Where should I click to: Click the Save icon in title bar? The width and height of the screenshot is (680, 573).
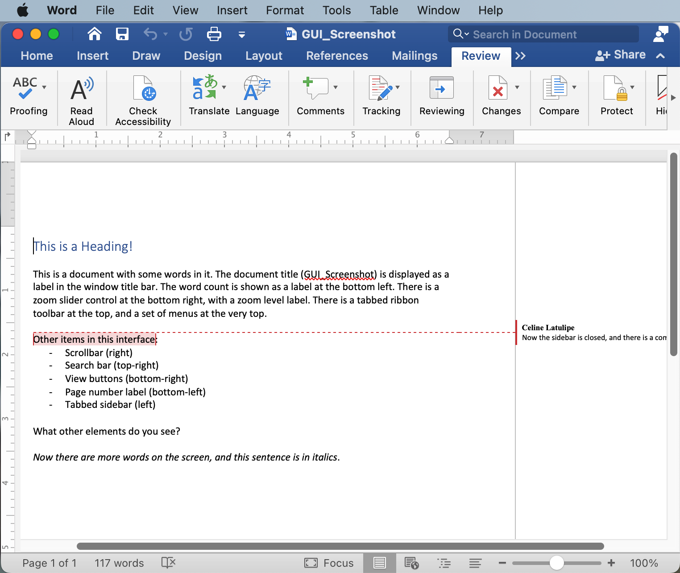click(x=122, y=34)
